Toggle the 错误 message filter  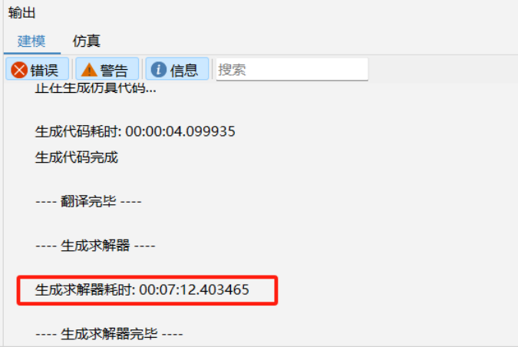(37, 69)
